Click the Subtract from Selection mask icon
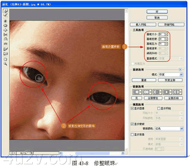Viewport: 190px width, 166px height. point(157,92)
